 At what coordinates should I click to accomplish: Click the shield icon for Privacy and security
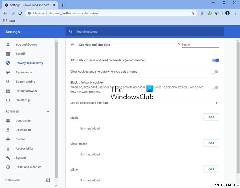(x=8, y=63)
